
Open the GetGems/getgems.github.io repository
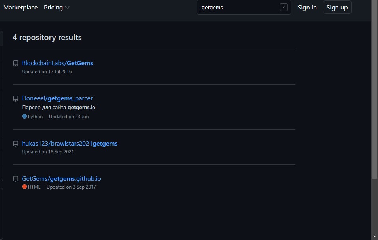[x=61, y=179]
